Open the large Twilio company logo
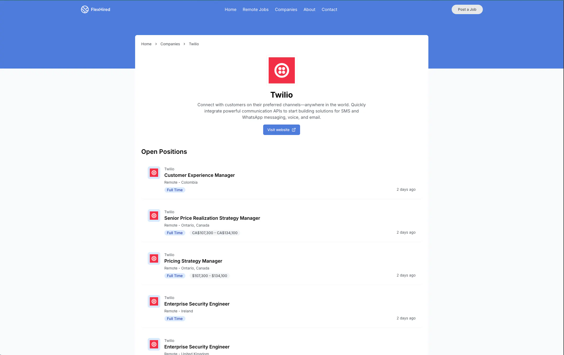The image size is (564, 355). coord(282,70)
